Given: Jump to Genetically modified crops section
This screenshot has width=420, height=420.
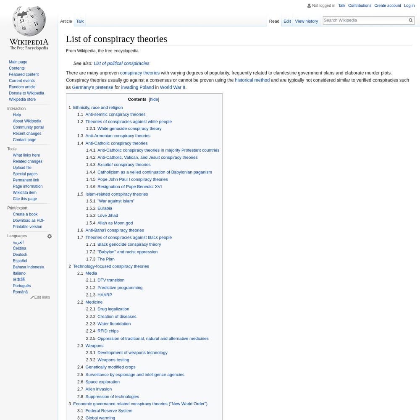Looking at the screenshot, I should click(110, 367).
